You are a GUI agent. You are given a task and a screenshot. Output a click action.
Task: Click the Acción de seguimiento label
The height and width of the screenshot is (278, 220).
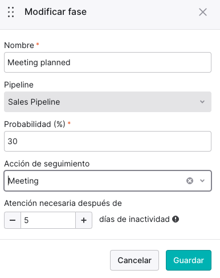tap(47, 164)
